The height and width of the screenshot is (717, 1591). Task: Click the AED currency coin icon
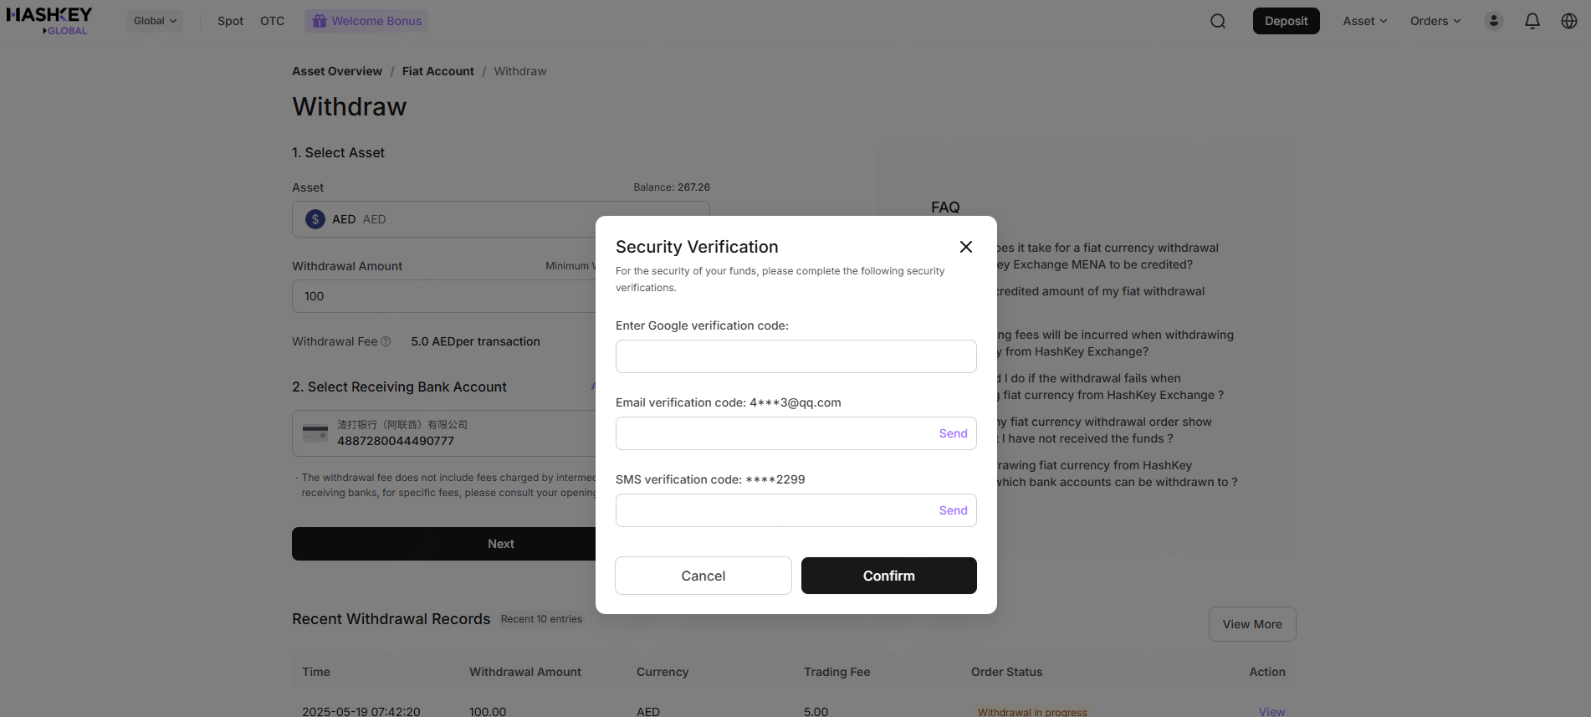[x=315, y=219]
